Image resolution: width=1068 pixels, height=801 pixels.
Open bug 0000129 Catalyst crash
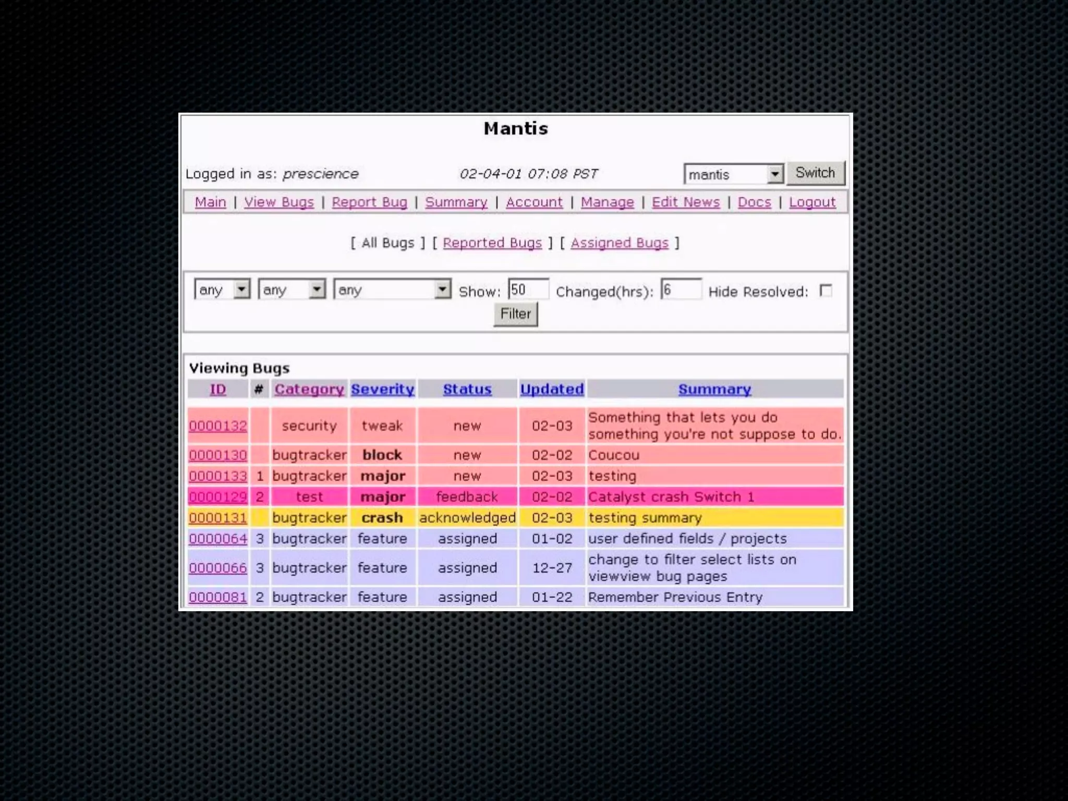point(218,496)
